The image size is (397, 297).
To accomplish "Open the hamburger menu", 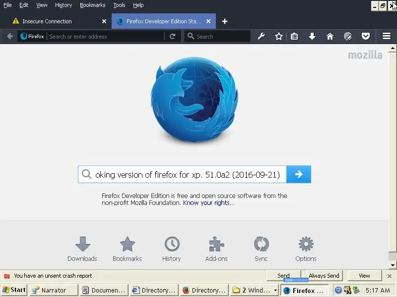I will [x=387, y=36].
